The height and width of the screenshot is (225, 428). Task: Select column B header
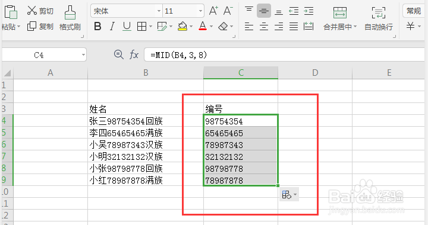[146, 73]
